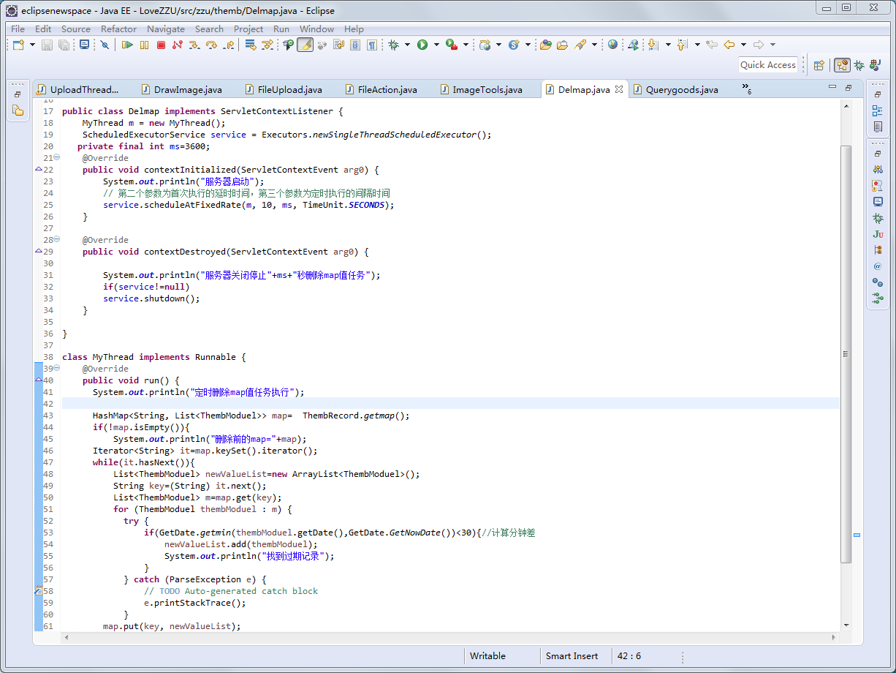Open the Project menu
The width and height of the screenshot is (896, 673).
point(248,29)
